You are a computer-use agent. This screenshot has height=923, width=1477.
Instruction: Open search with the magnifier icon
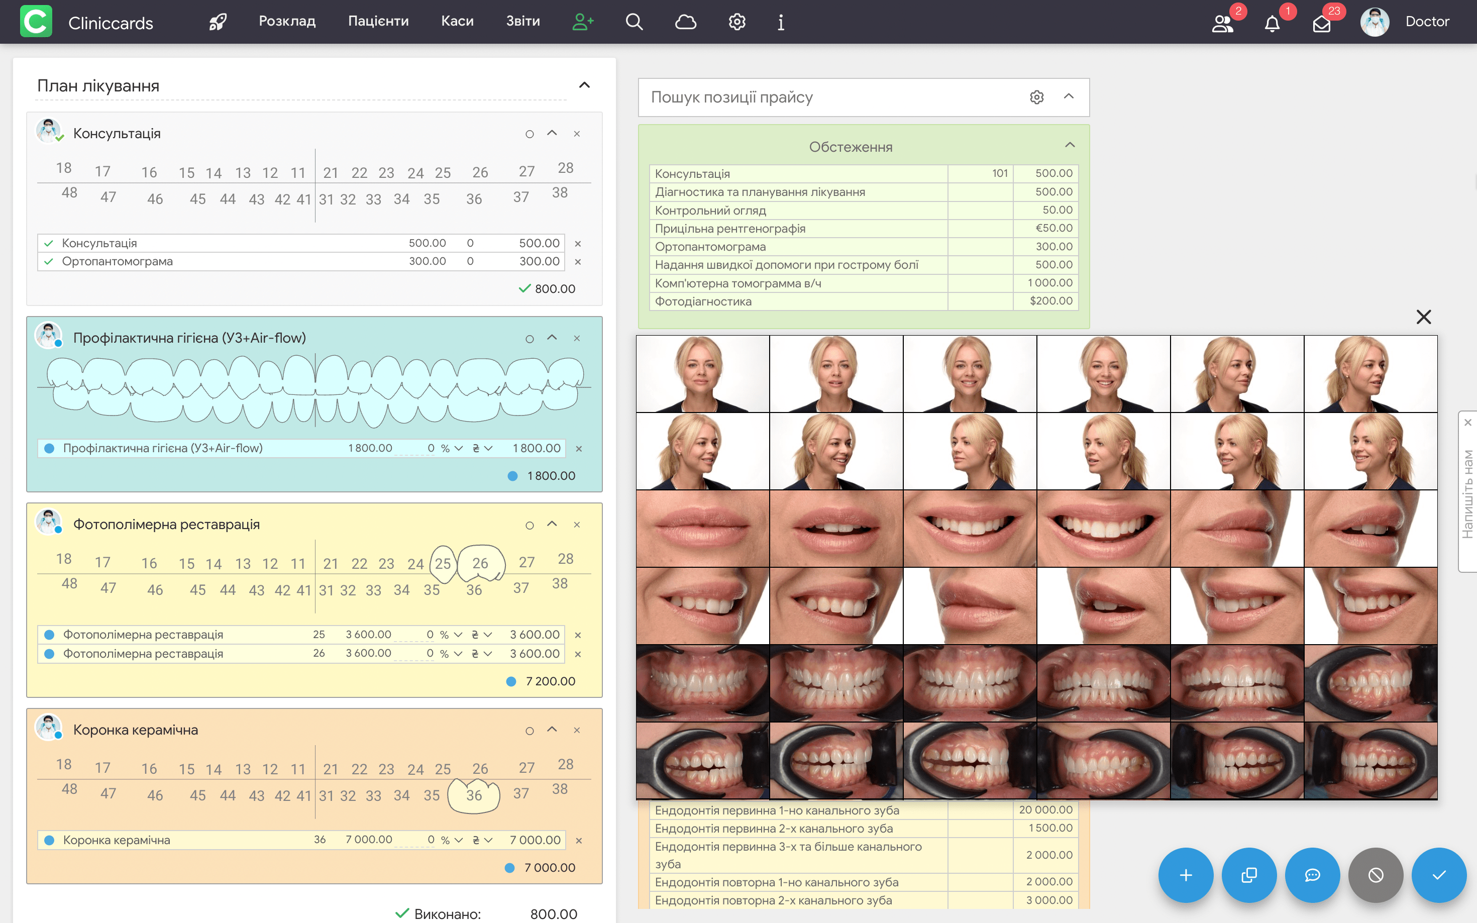[x=634, y=22]
